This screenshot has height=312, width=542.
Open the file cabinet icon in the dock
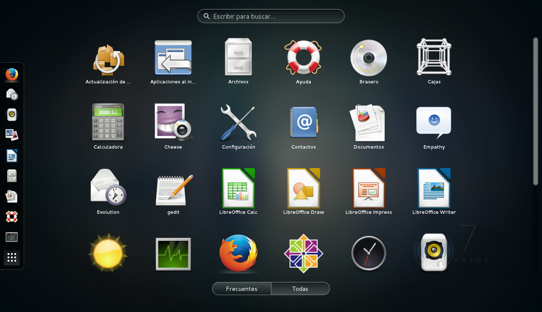pos(12,176)
